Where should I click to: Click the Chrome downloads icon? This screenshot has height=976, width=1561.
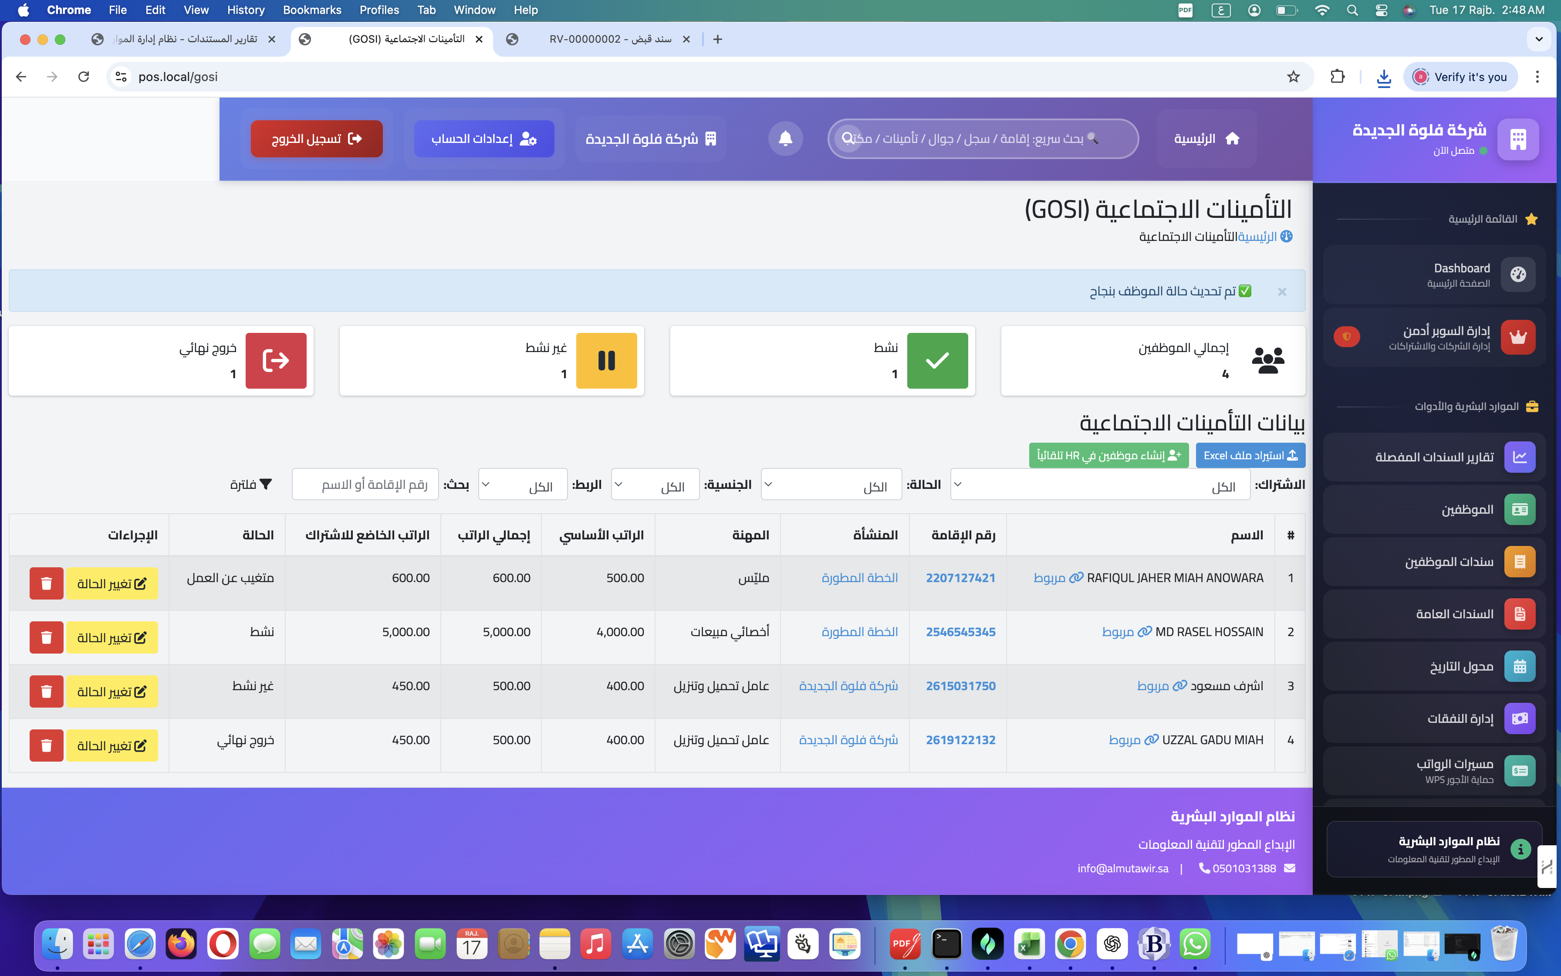click(x=1384, y=77)
